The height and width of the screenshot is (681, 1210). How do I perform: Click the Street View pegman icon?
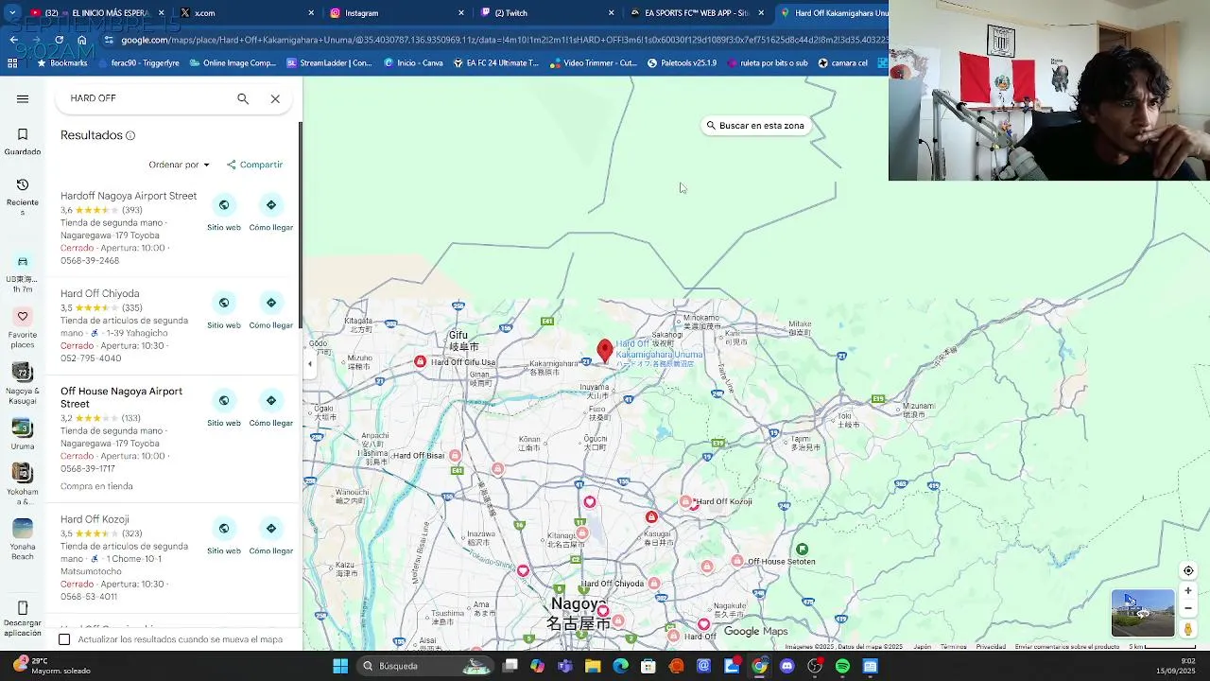1188,629
